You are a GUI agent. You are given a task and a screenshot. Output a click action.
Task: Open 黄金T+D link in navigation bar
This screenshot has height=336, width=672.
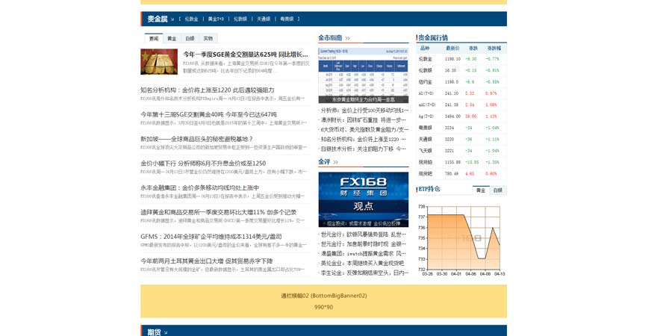click(x=216, y=19)
